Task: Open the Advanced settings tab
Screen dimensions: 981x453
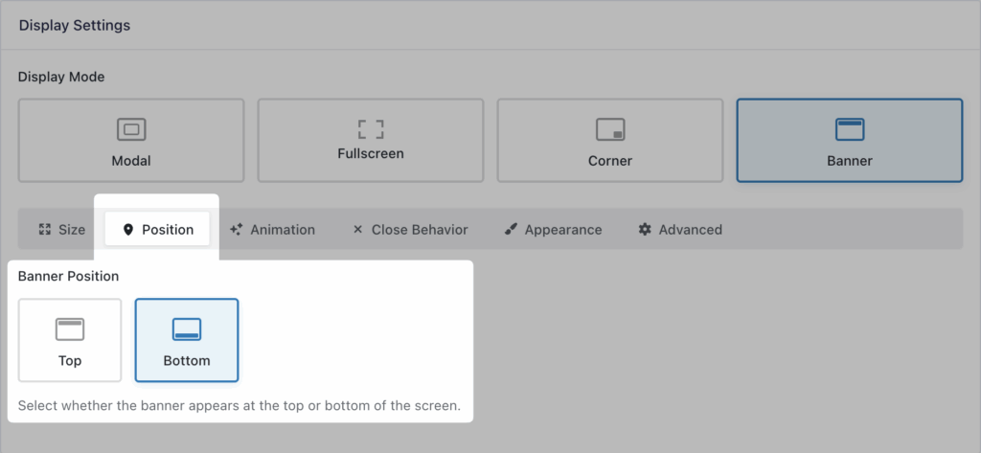Action: pyautogui.click(x=680, y=230)
